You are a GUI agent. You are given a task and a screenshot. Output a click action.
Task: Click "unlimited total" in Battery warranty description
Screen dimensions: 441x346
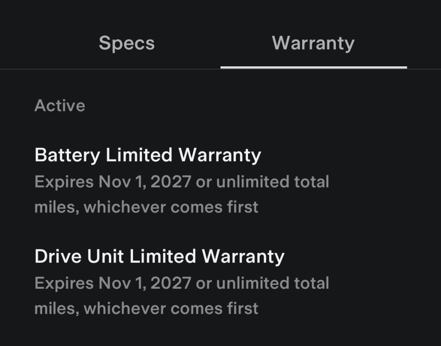click(x=273, y=182)
